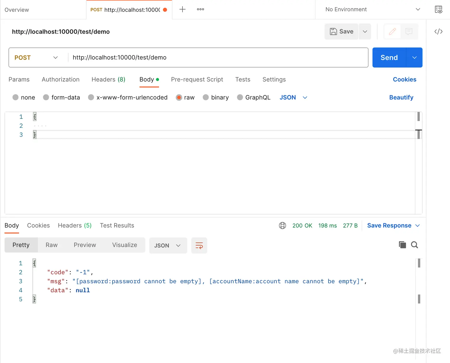Open a new request tab with plus icon
The width and height of the screenshot is (450, 363).
tap(182, 9)
